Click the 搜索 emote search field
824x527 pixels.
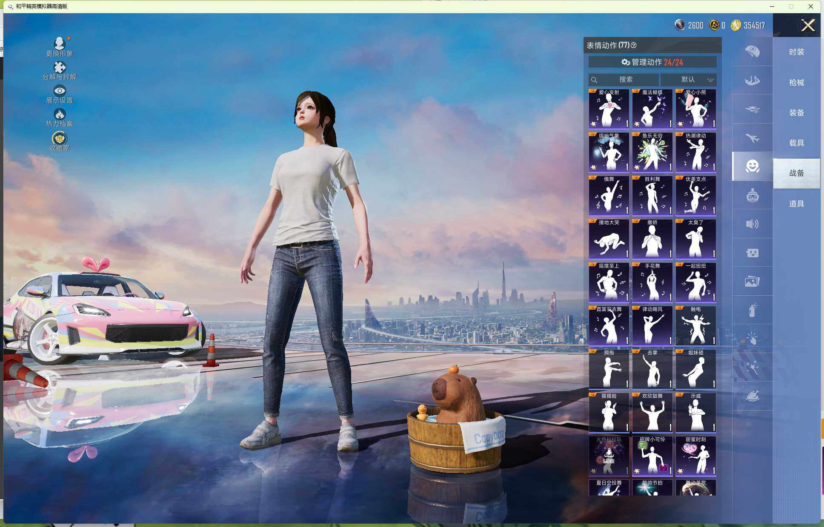(624, 80)
